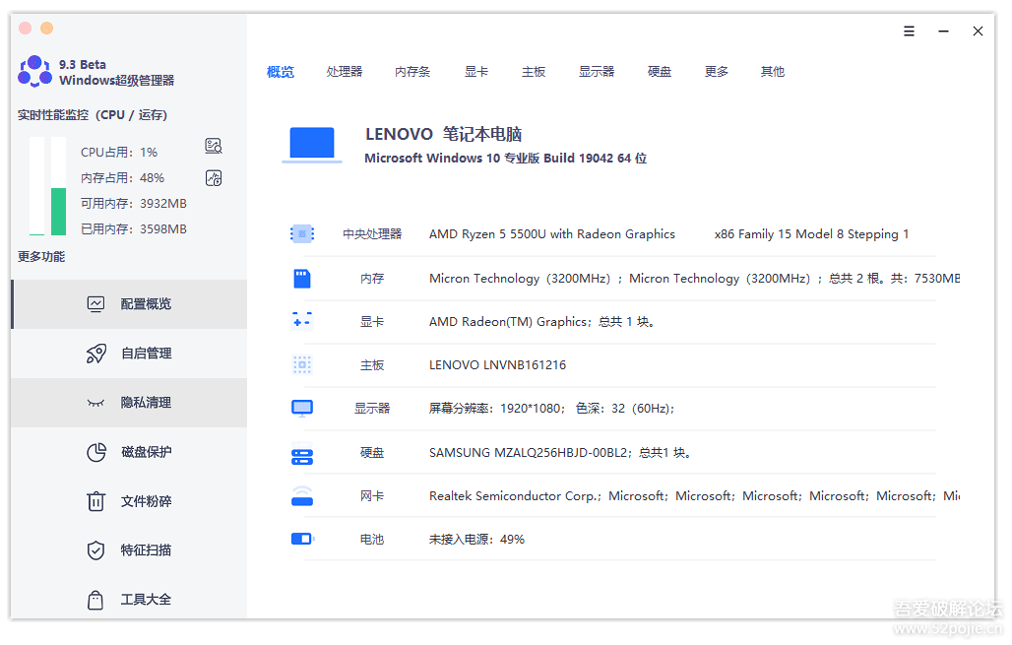This screenshot has height=645, width=1012.
Task: Click the 显示器 monitor icon
Action: point(302,408)
